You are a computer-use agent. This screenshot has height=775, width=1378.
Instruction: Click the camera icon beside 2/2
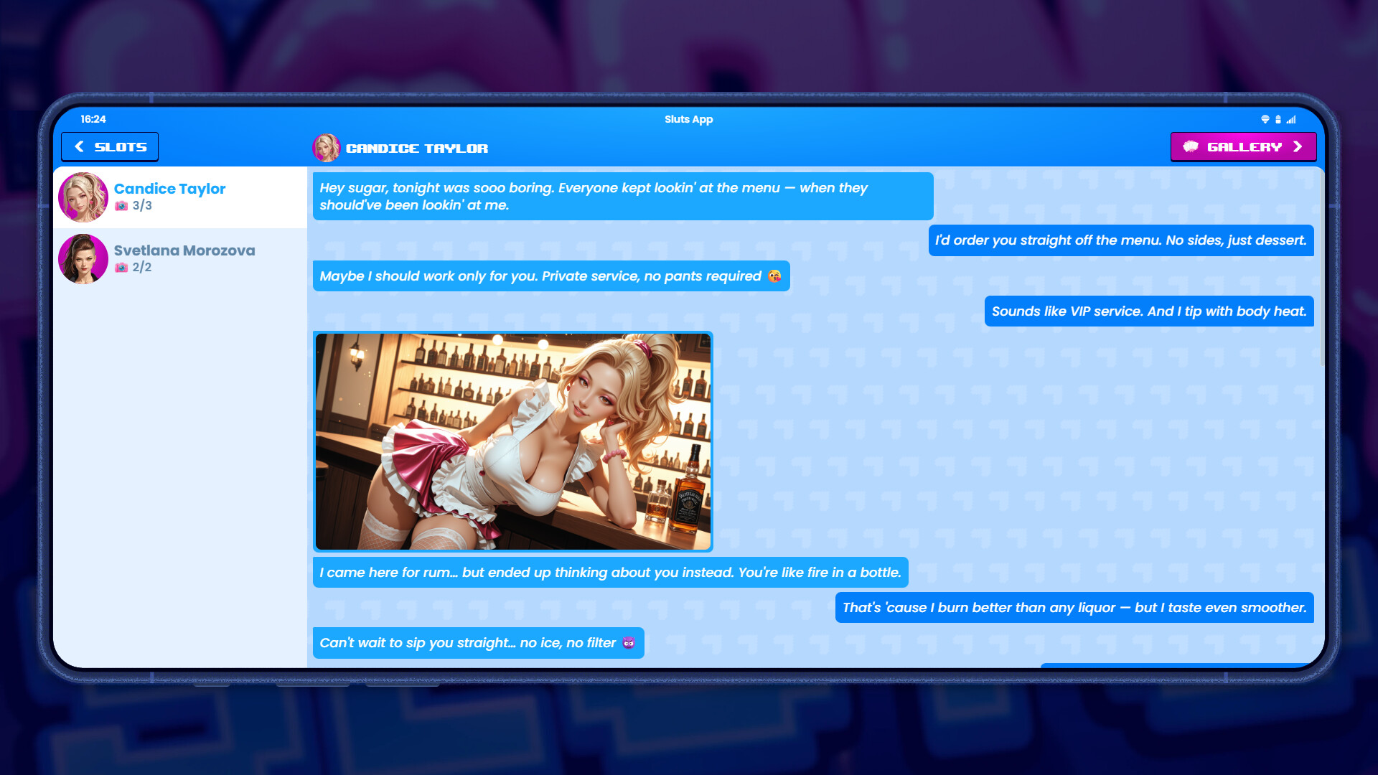click(121, 268)
